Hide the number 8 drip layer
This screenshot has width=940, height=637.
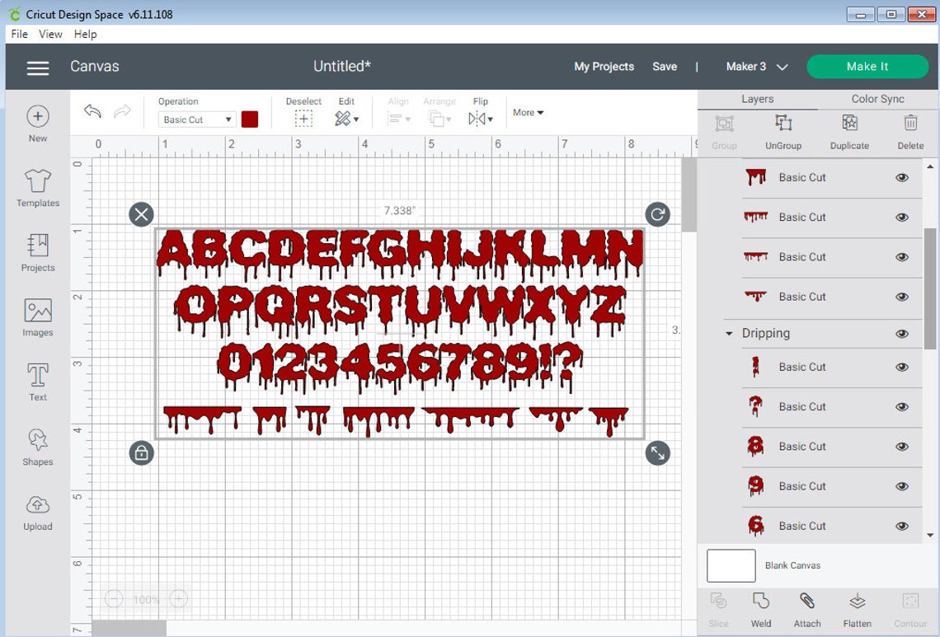(x=901, y=446)
